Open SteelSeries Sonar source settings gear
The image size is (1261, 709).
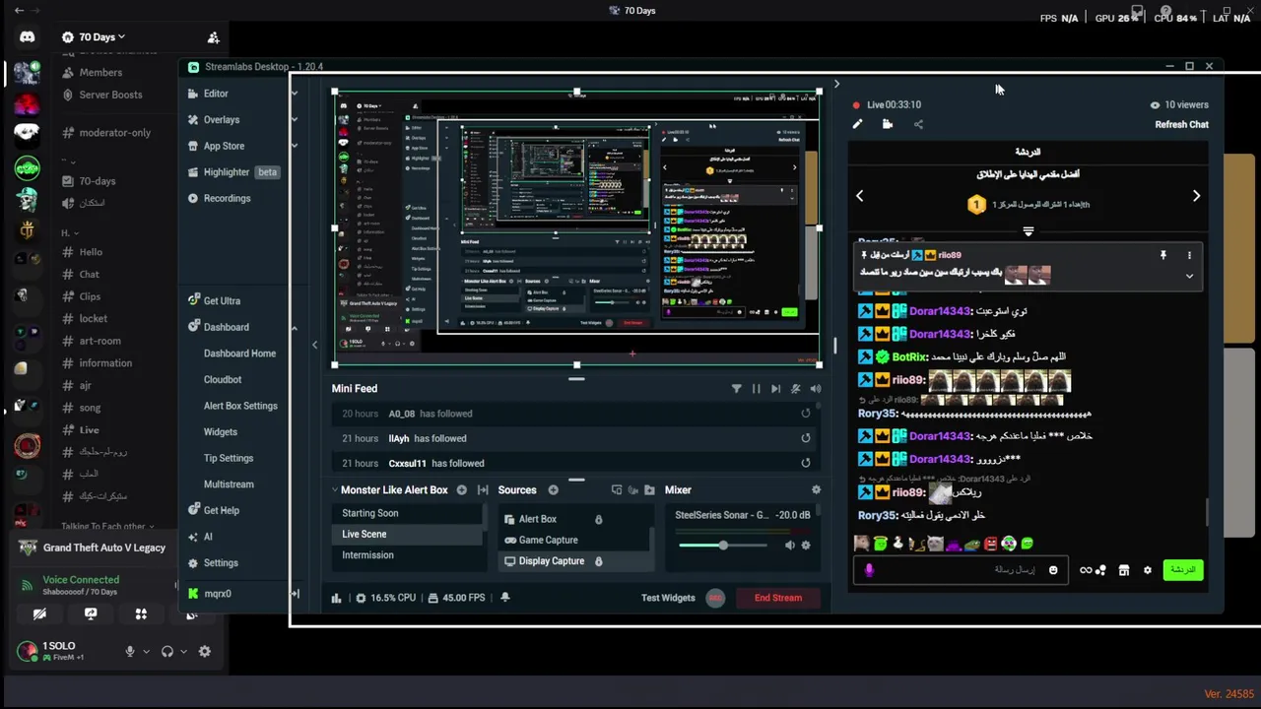pyautogui.click(x=806, y=546)
